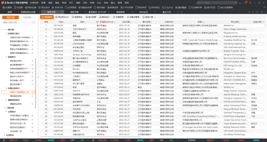Switch to 板块监控 tab
The image size is (267, 142).
pos(144,12)
